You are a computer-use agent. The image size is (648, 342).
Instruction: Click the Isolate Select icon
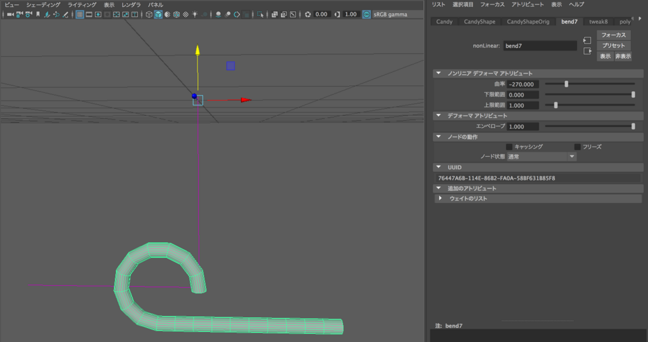tap(260, 15)
